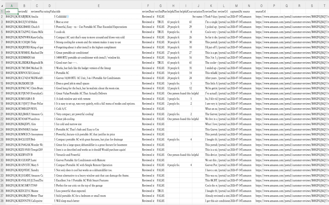The height and width of the screenshot is (205, 329).
Task: Select column E header
Action: 99,6
